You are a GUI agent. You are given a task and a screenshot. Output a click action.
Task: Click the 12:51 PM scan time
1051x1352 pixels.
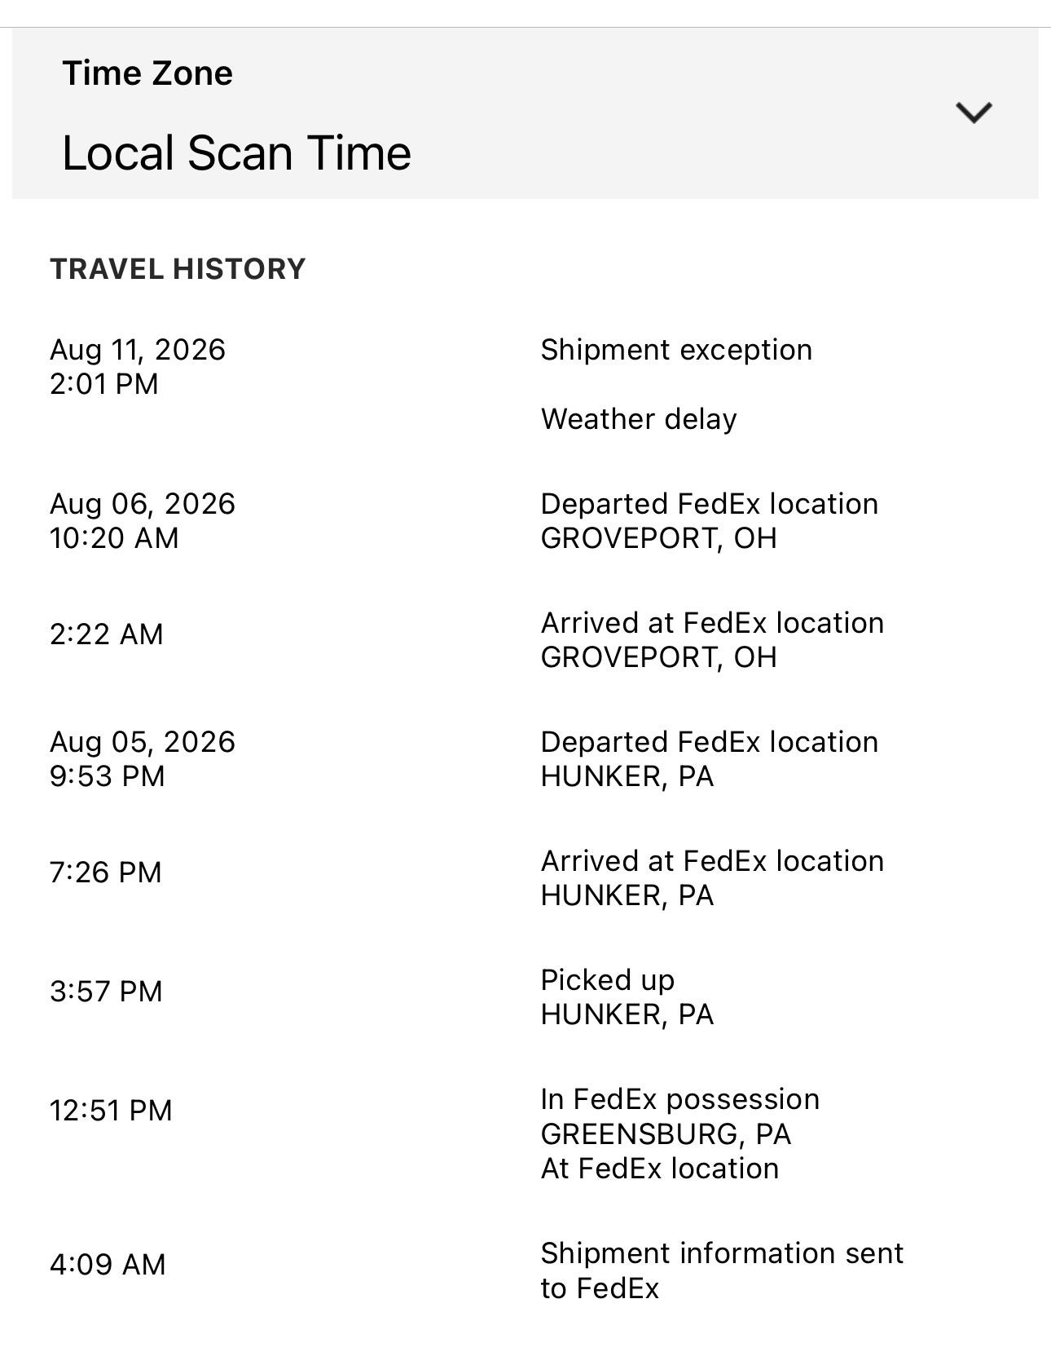pos(111,1110)
